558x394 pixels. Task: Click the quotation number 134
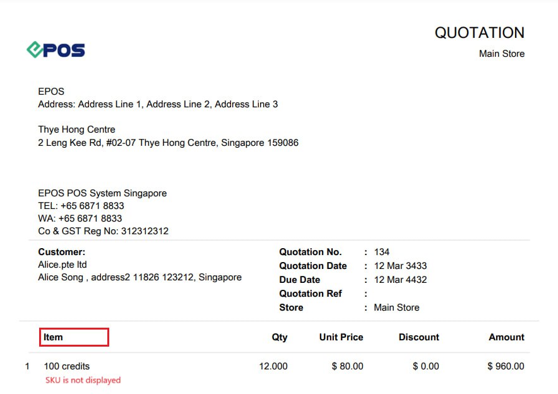pyautogui.click(x=381, y=252)
